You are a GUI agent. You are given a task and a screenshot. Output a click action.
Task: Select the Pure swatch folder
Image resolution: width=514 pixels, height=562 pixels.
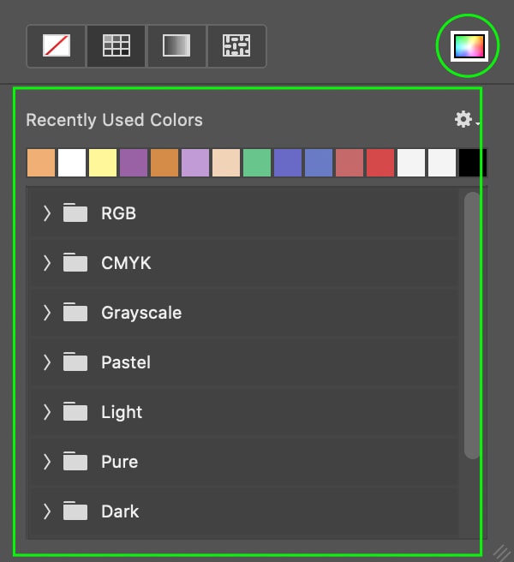(x=119, y=462)
